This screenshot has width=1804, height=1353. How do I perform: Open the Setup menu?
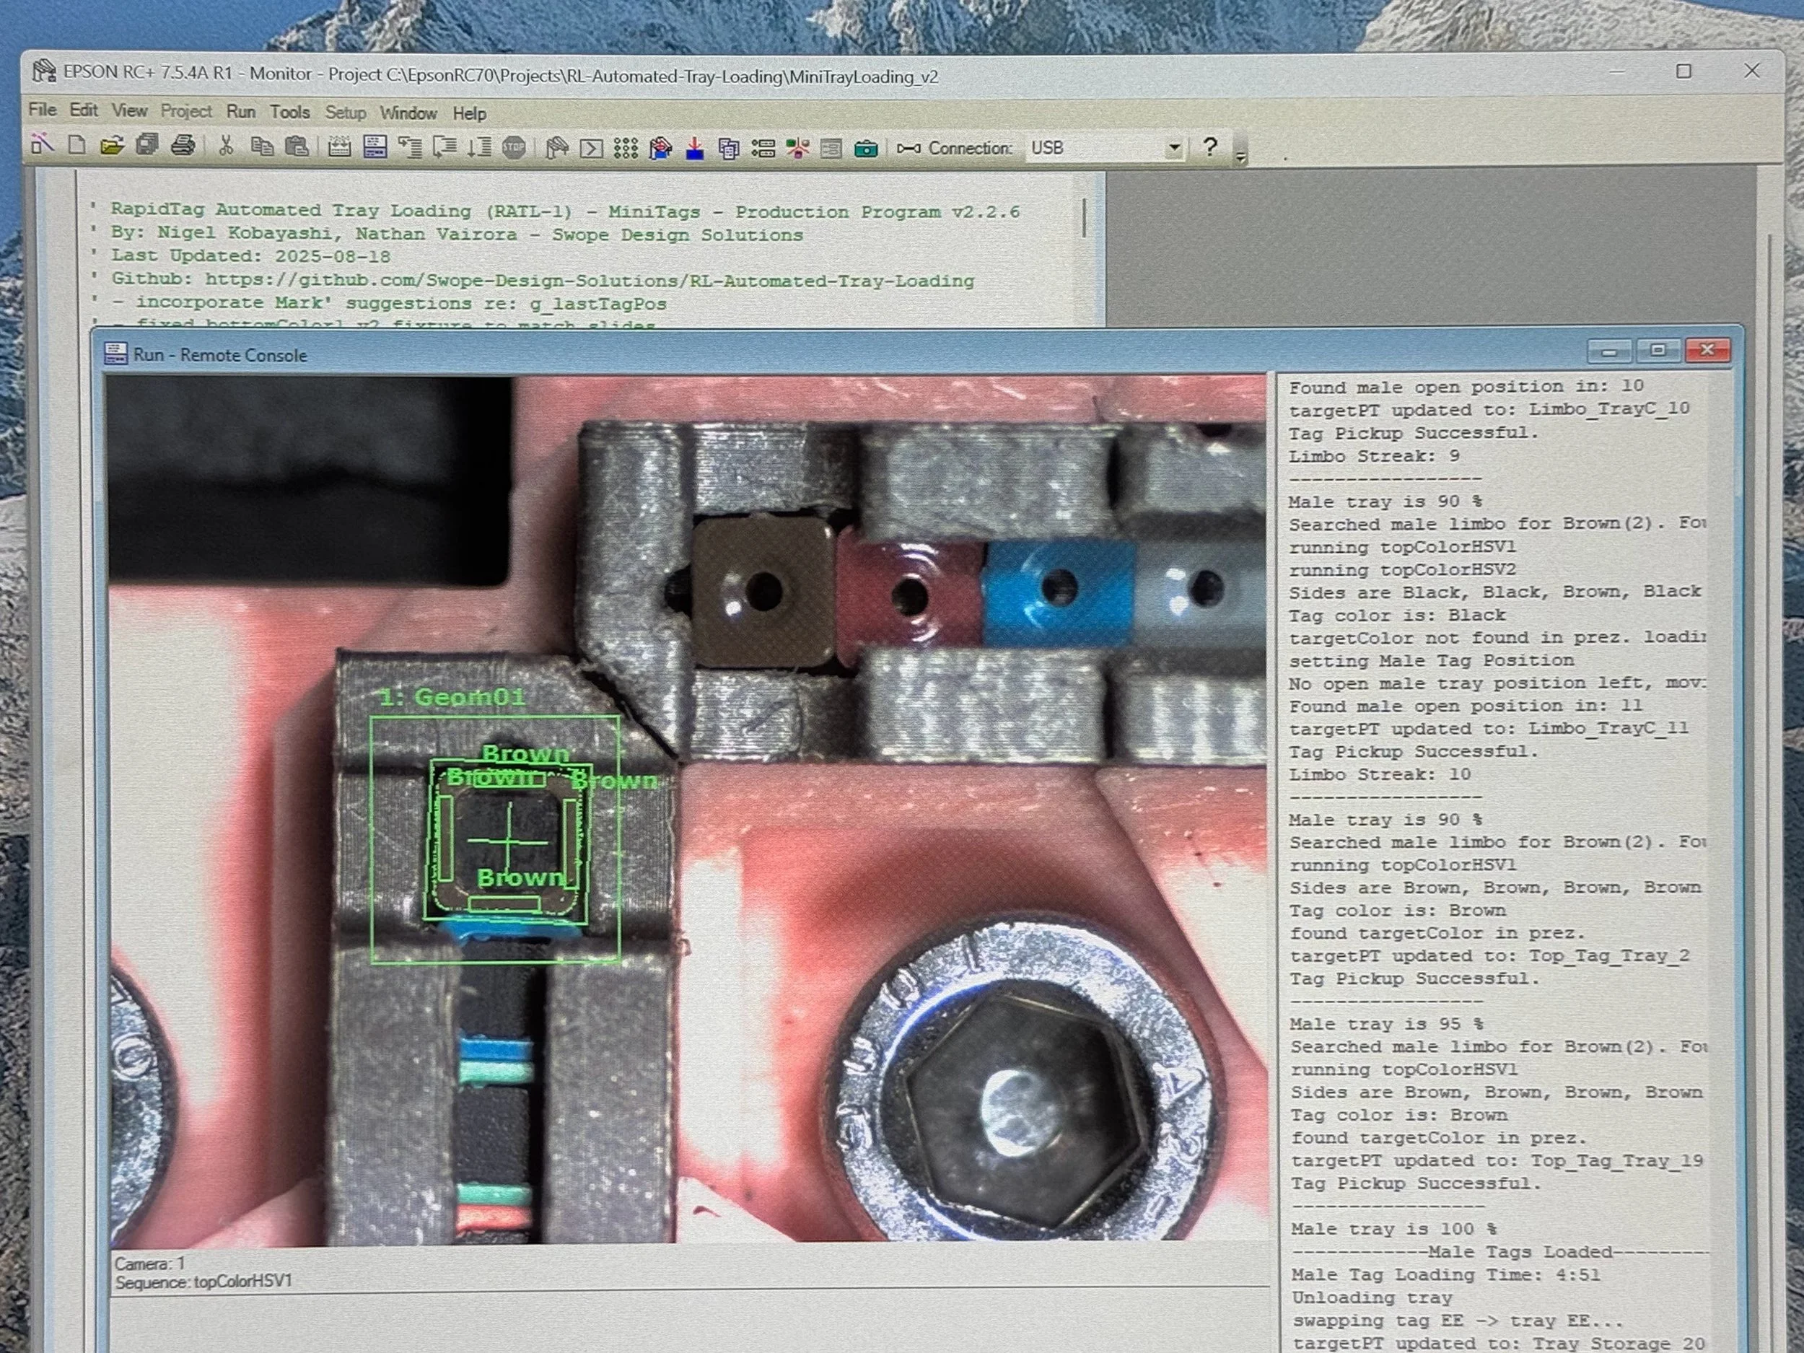pyautogui.click(x=345, y=113)
